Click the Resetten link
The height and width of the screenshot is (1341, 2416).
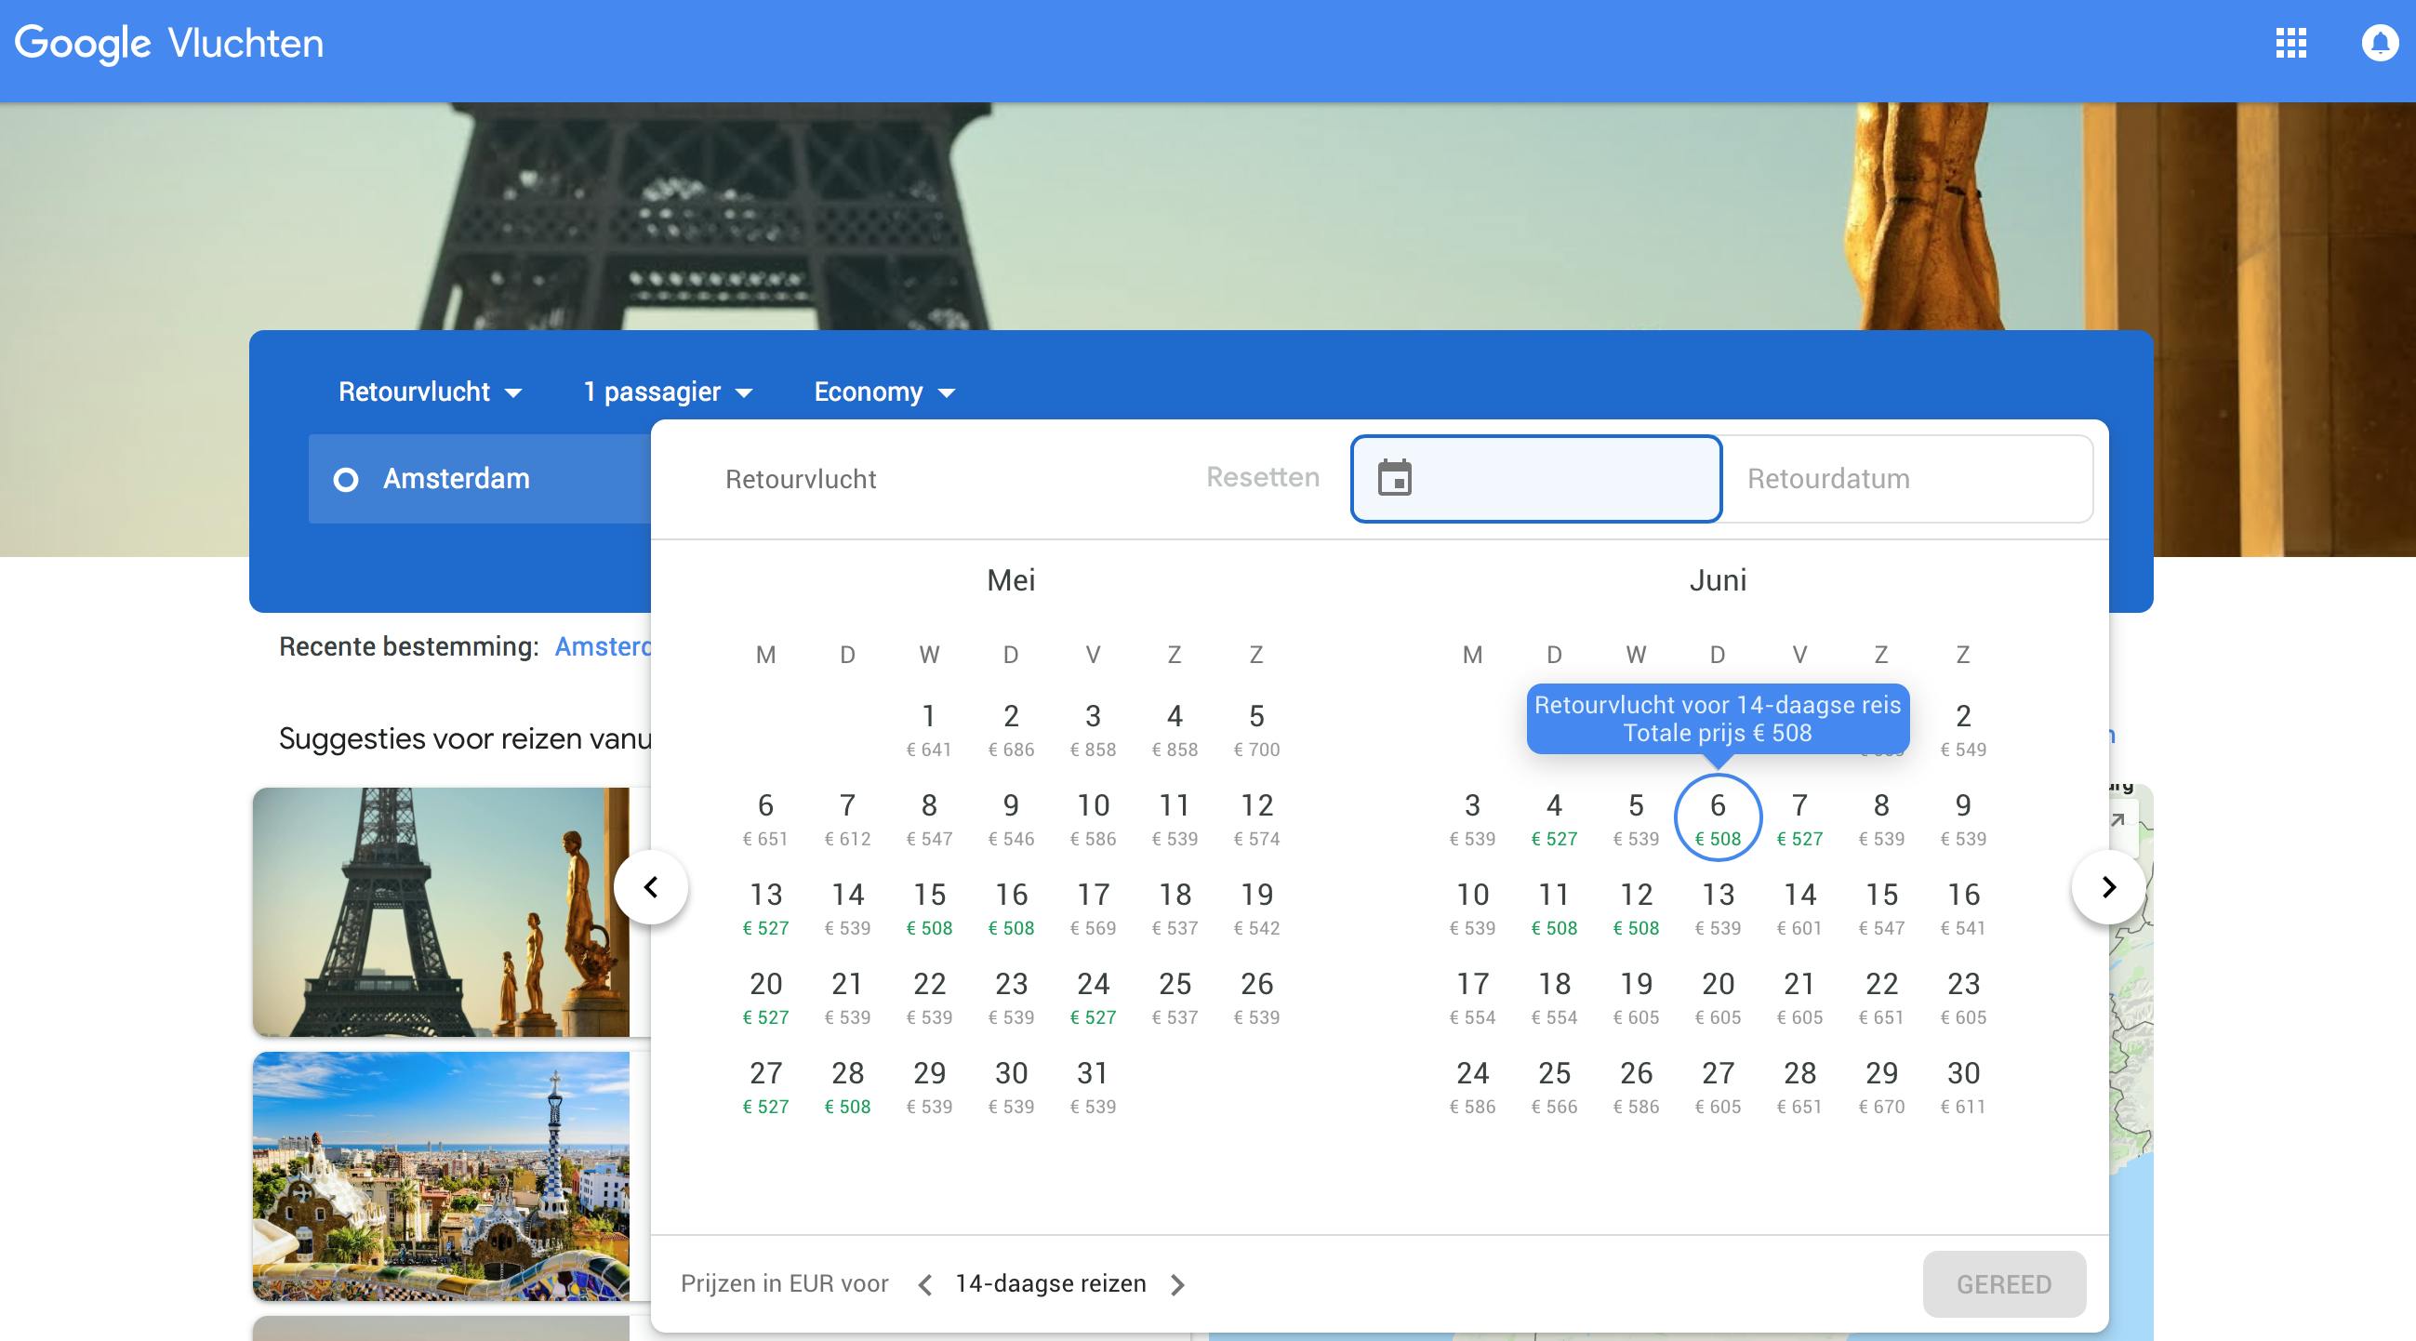1262,477
